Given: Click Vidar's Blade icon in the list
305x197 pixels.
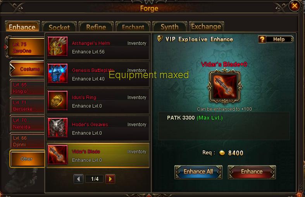Looking at the screenshot, I should pos(58,155).
